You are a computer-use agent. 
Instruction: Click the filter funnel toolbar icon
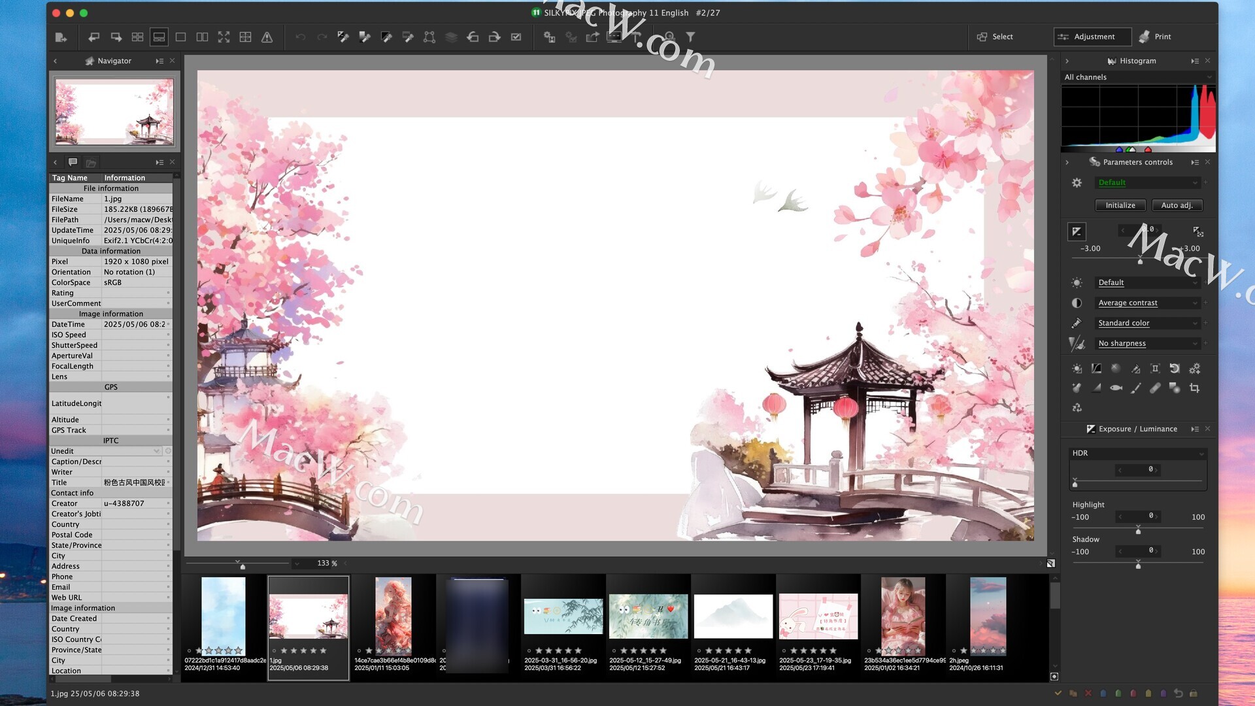tap(690, 37)
